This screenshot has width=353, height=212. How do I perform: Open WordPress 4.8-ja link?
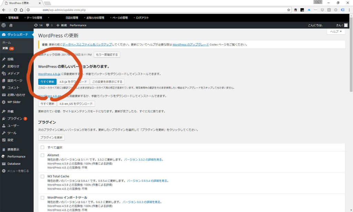(x=49, y=74)
